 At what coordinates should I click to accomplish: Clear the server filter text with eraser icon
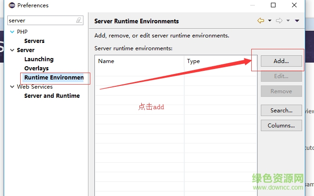pos(79,20)
